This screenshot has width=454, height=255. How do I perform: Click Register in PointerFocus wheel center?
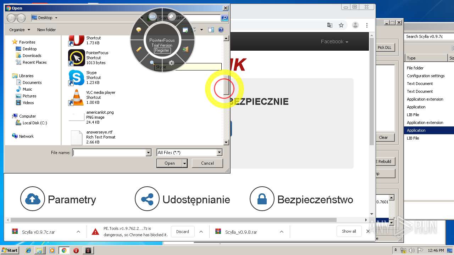click(162, 50)
